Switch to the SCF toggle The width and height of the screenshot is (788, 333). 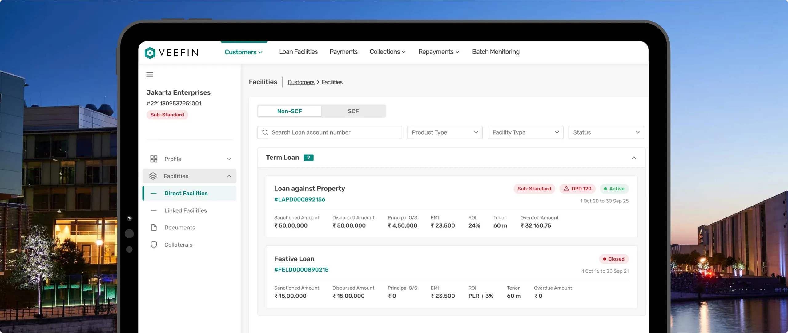click(x=353, y=111)
